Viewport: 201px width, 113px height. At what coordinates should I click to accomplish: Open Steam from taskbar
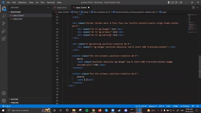click(119, 110)
